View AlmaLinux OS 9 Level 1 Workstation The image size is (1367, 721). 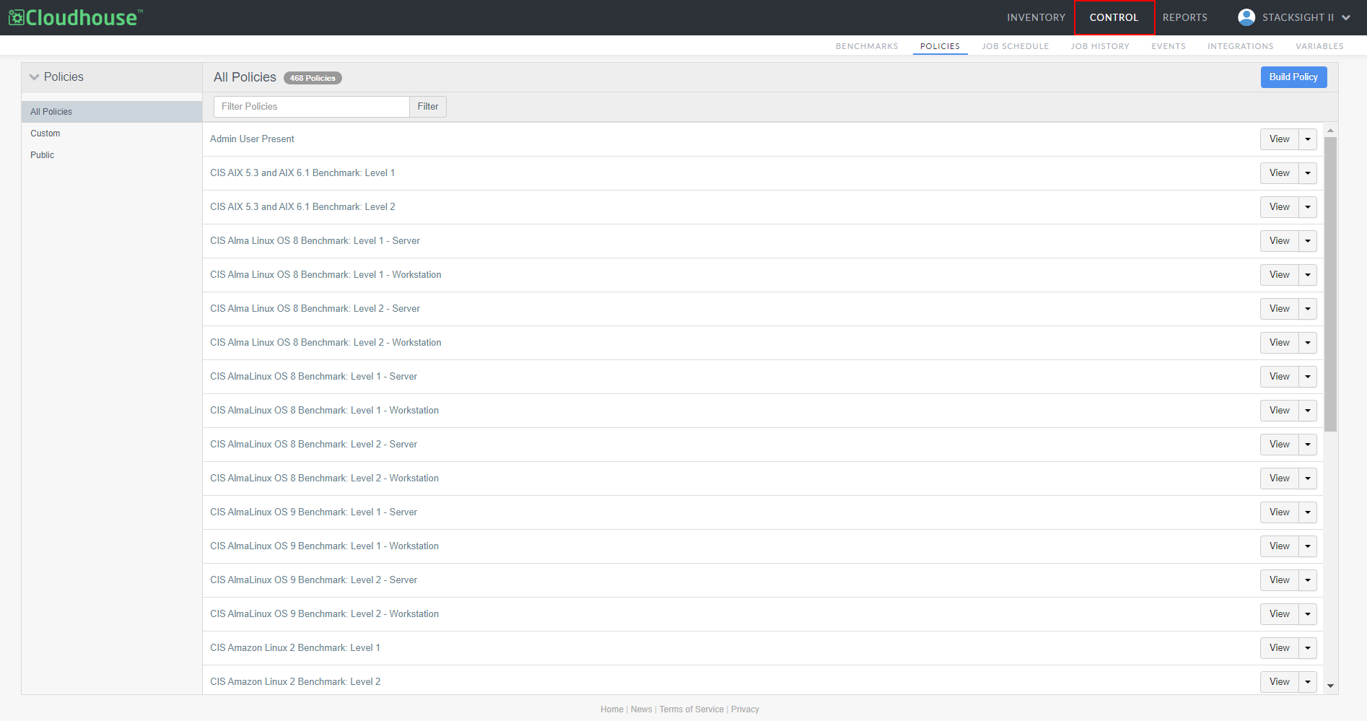tap(1279, 546)
